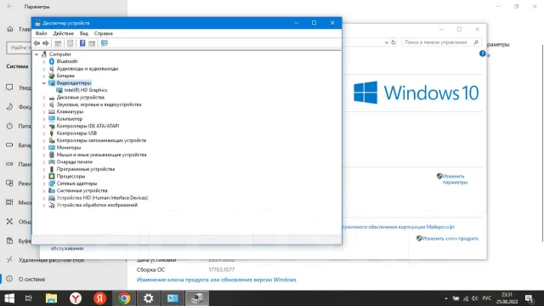Select the Bluetooth icon in the tree
The width and height of the screenshot is (544, 306).
(x=52, y=61)
